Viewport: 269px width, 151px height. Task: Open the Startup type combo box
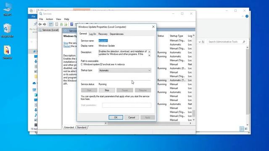125,70
